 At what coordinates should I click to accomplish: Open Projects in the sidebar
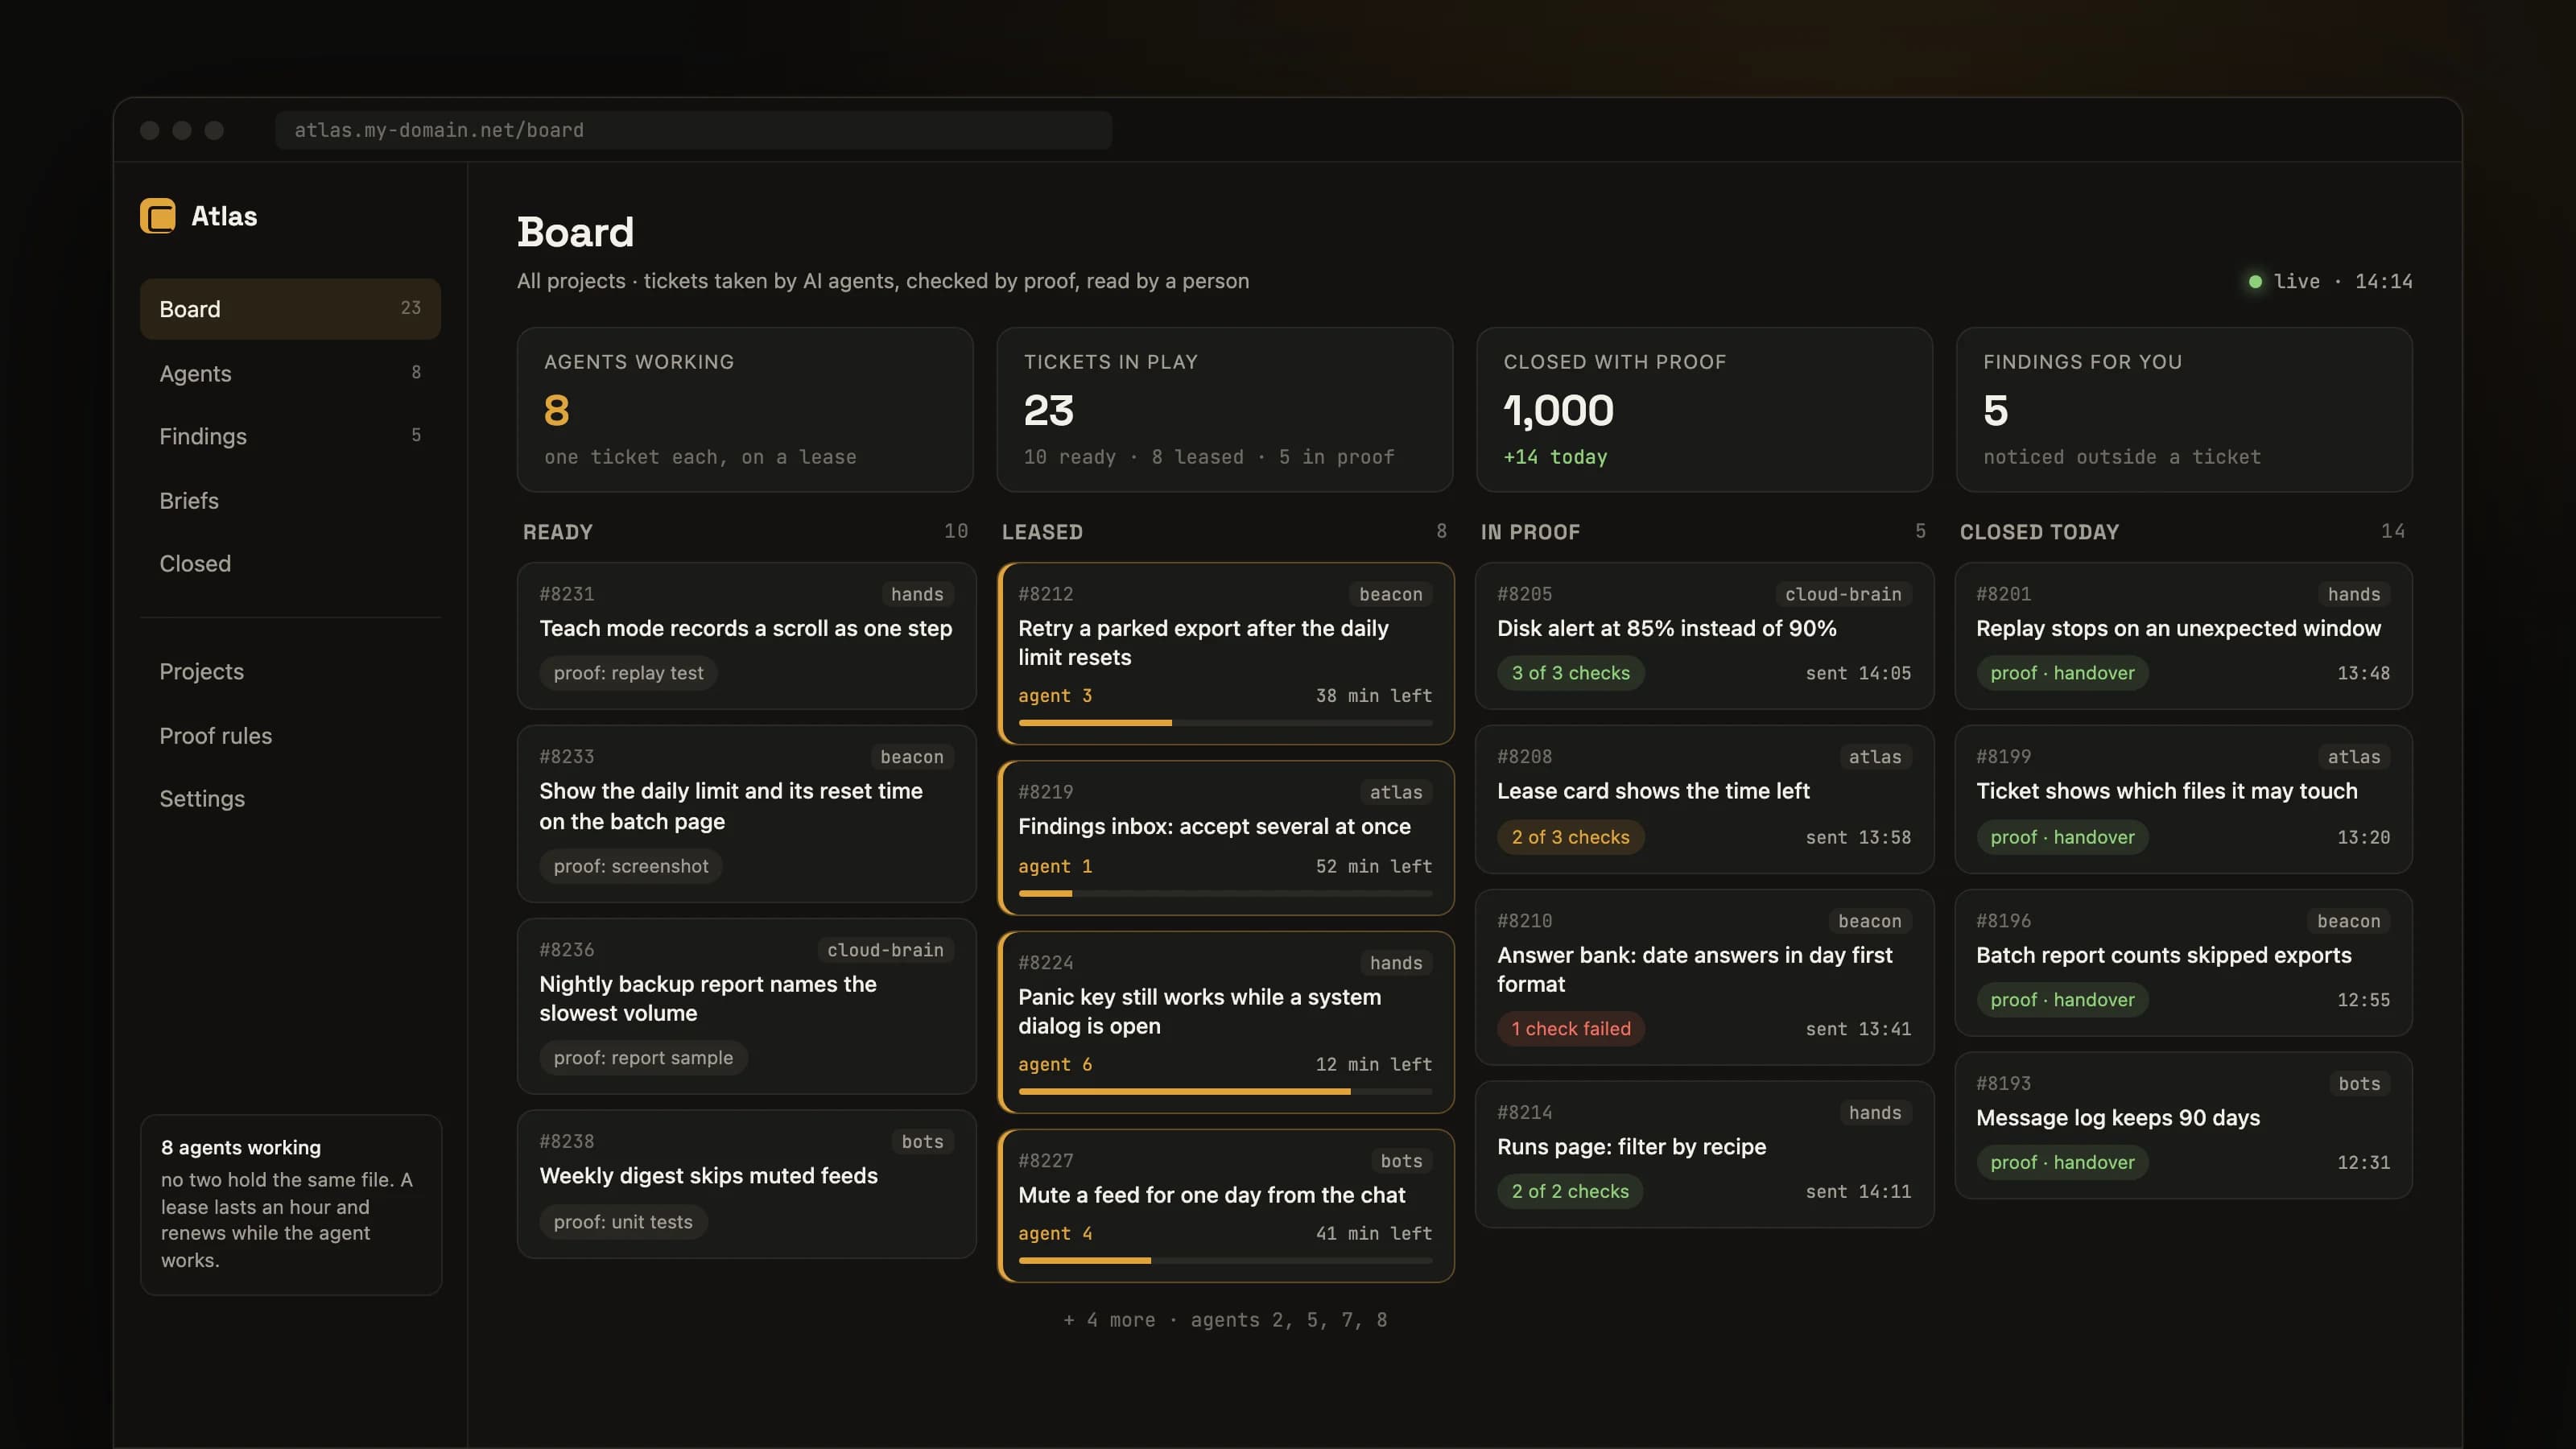(290, 671)
